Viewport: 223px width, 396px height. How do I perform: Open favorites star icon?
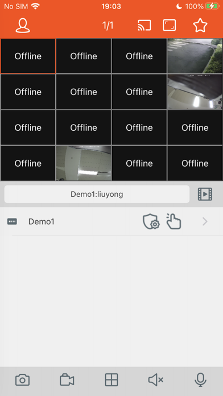point(200,26)
